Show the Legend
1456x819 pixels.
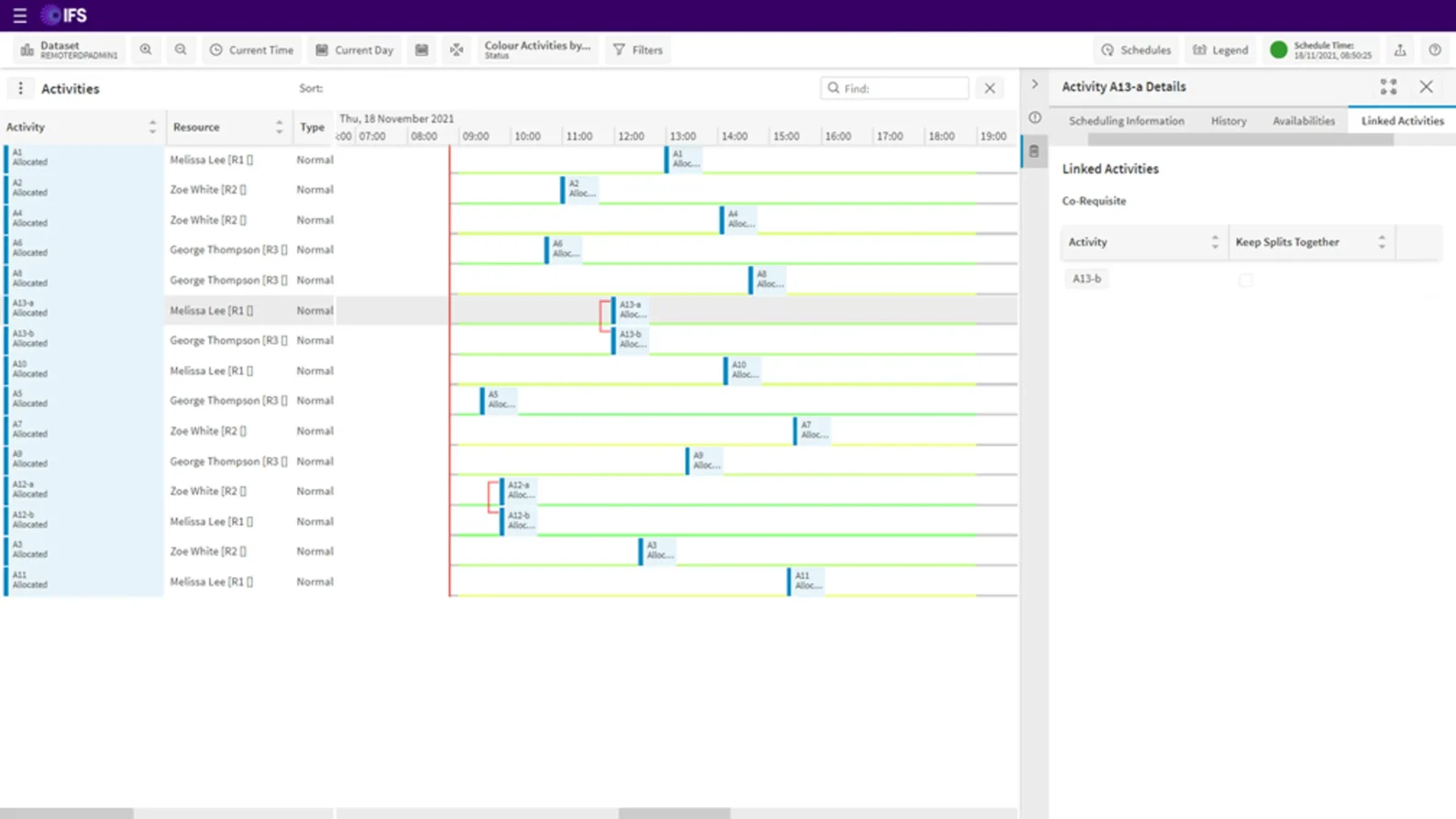tap(1220, 50)
